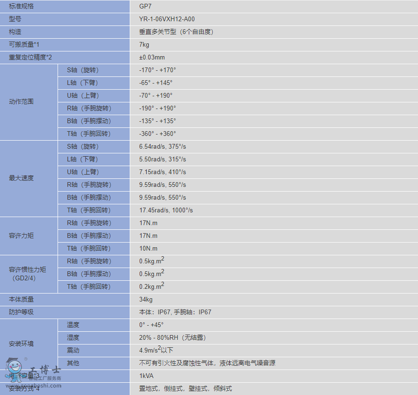This screenshot has width=418, height=395.
Task: Click the 动作范围 row group header
Action: click(x=22, y=102)
